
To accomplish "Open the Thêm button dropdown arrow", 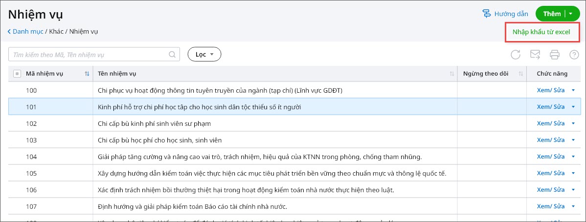I will 570,14.
